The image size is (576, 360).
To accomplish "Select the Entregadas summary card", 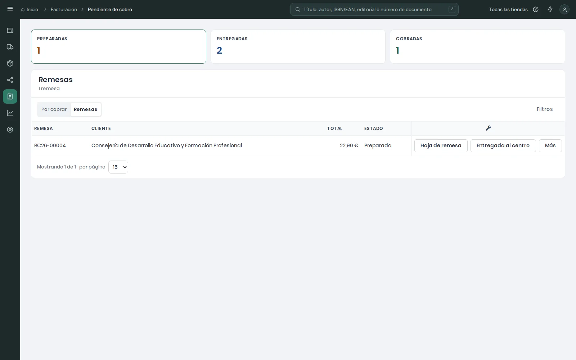I will [x=298, y=46].
